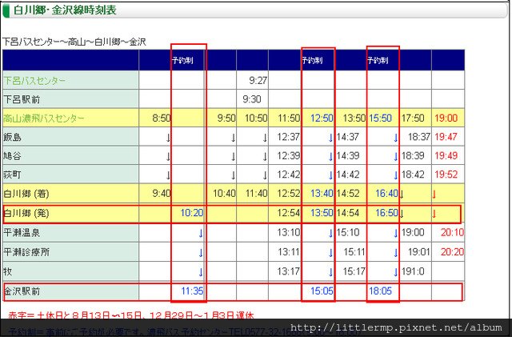Click the blue 11:35 Kanazawa arrival time
Screen dimensions: 512x337
192,291
